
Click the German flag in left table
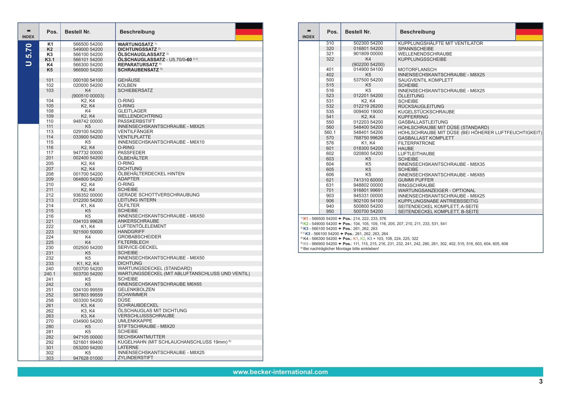(x=249, y=32)
